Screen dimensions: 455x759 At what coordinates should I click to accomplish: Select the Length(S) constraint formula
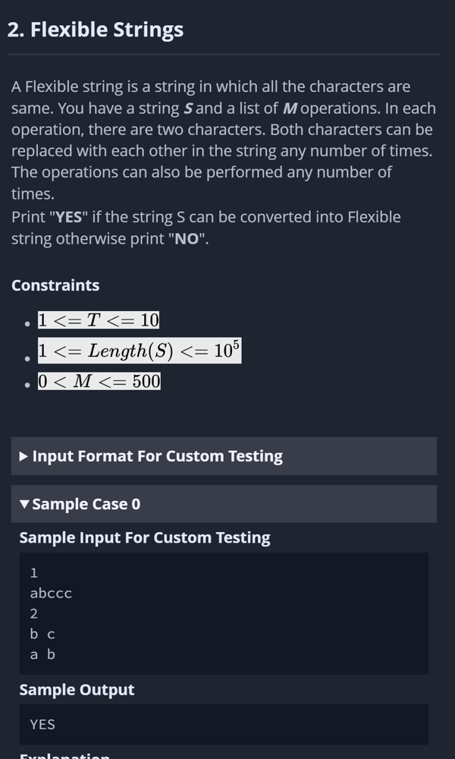pyautogui.click(x=140, y=350)
